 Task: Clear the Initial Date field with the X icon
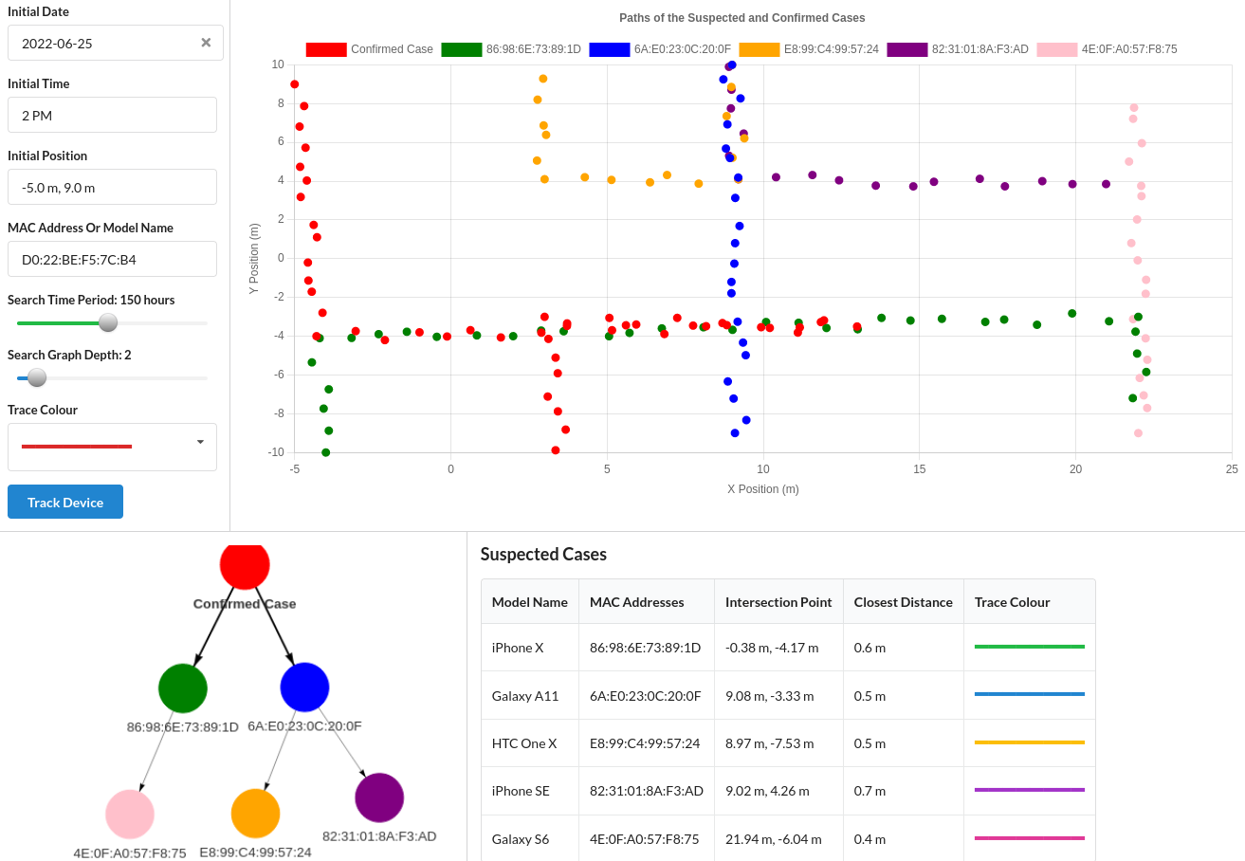(x=206, y=43)
